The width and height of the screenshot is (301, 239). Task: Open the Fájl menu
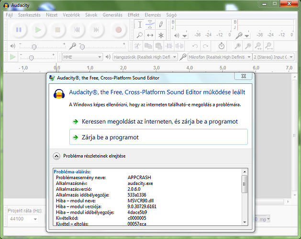[x=10, y=15]
